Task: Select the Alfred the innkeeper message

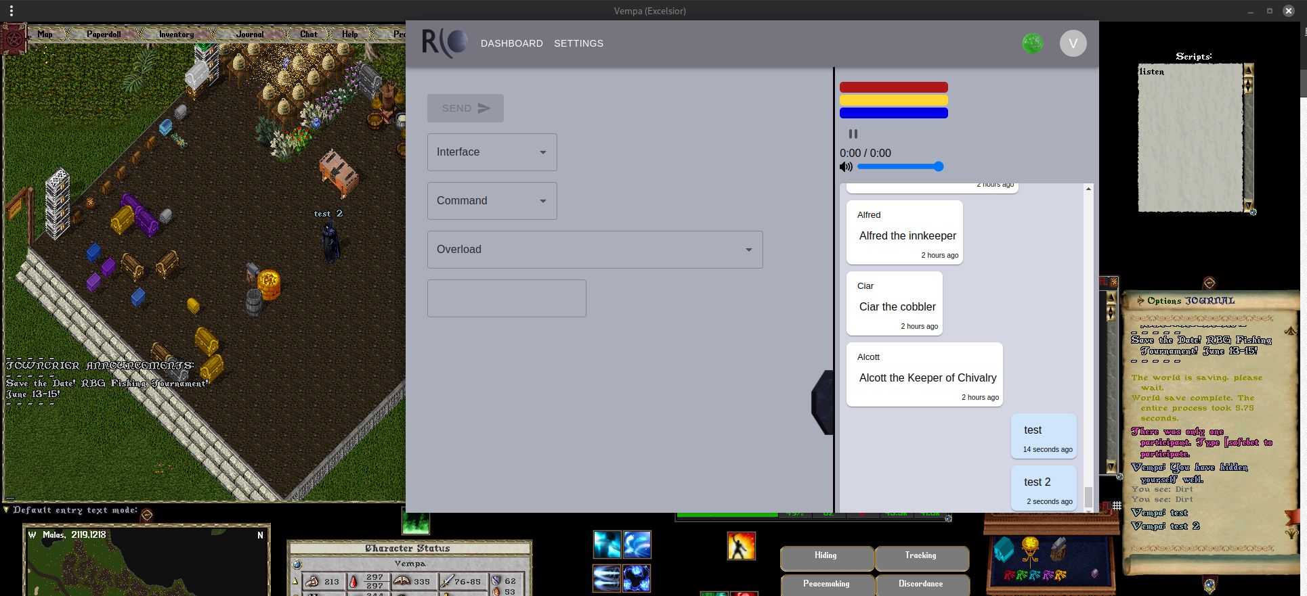Action: pos(905,233)
